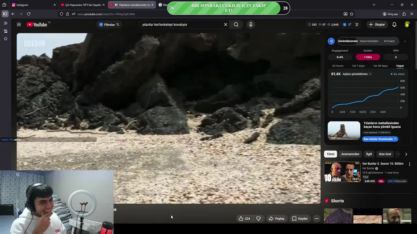This screenshot has width=417, height=234.
Task: Select the 1st 28 days range
Action: [380, 66]
